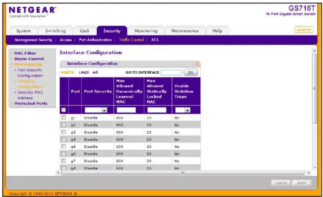Open the Enable Violation Traps dropdown
This screenshot has height=197, width=323.
coord(183,110)
